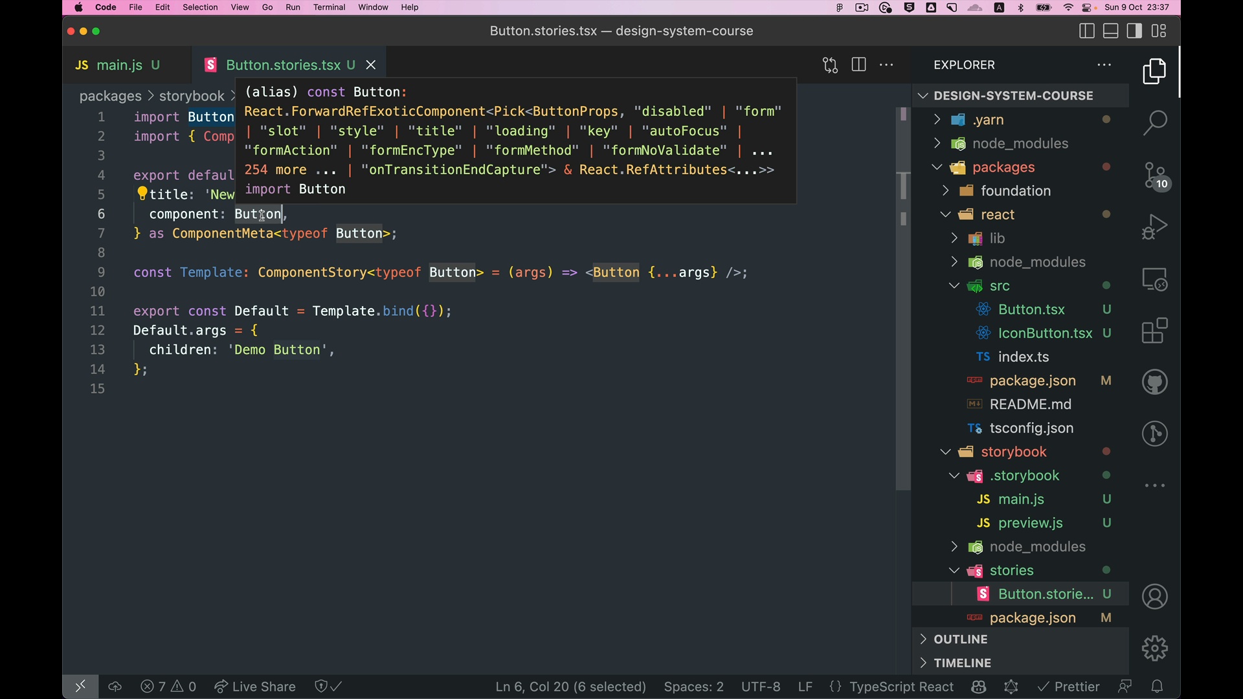The image size is (1243, 699).
Task: Open Source Control view with 10 badge
Action: (1155, 175)
